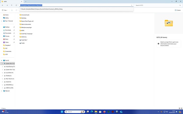
Task: Expand the Network node
Action: (2, 91)
